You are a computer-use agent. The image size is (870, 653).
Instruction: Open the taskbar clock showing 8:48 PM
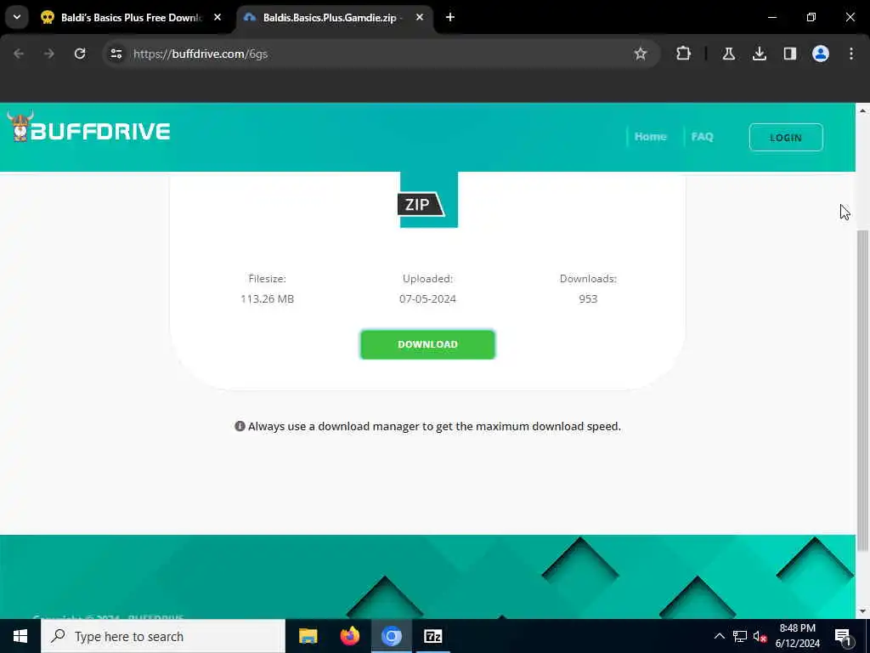[x=797, y=636]
